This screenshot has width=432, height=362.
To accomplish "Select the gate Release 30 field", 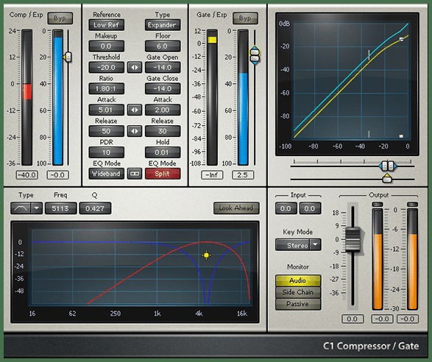I will (x=163, y=131).
